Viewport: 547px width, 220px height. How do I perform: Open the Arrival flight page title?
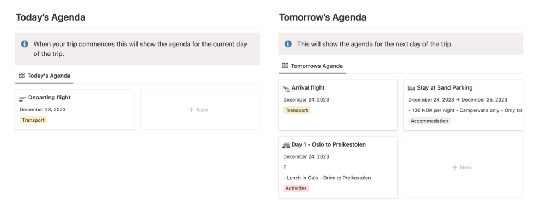[x=308, y=87]
